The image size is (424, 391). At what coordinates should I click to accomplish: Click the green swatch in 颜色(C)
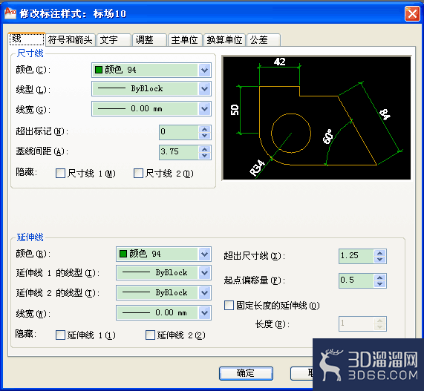click(99, 70)
